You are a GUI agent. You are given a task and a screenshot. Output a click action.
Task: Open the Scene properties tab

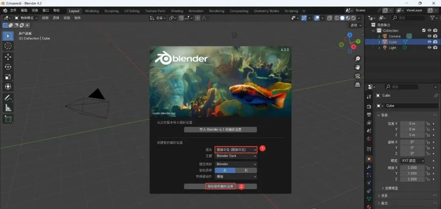pyautogui.click(x=369, y=131)
